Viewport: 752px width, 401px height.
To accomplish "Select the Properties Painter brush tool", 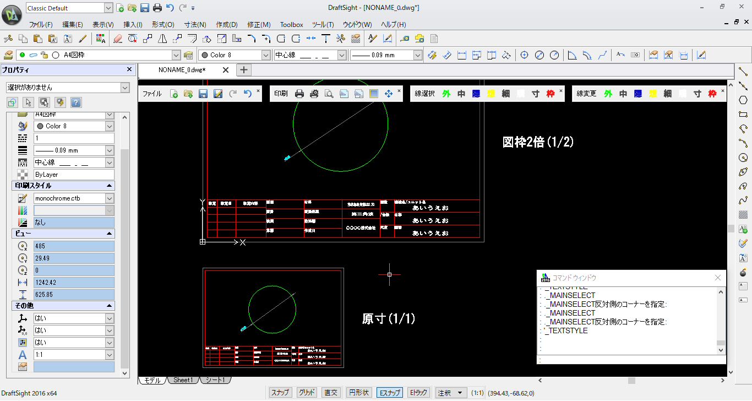I will tap(83, 39).
